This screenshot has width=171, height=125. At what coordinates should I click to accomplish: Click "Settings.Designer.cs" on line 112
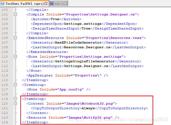(x=86, y=66)
